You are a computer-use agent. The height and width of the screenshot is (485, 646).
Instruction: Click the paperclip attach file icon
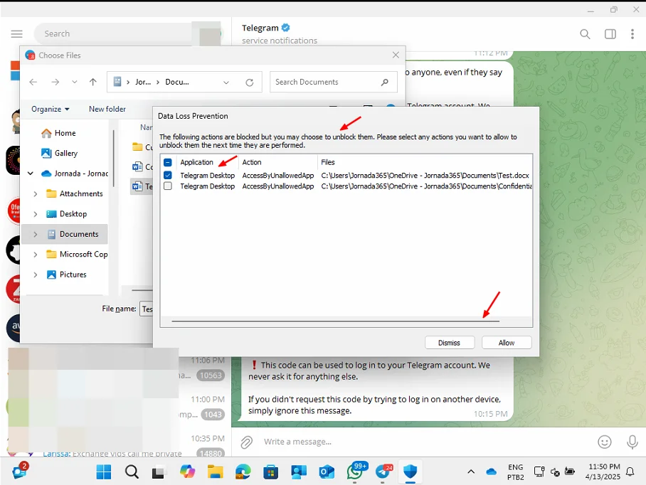(246, 442)
